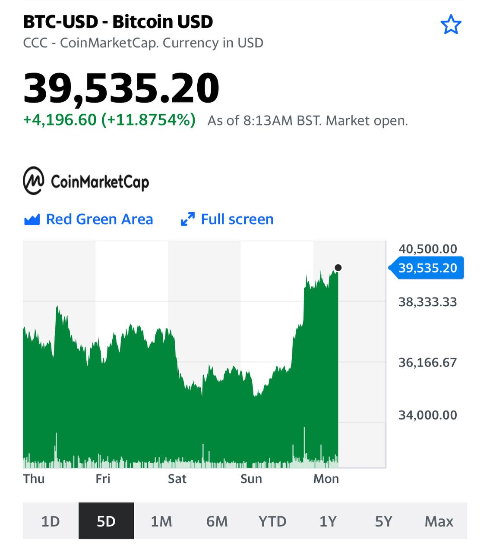Image resolution: width=490 pixels, height=552 pixels.
Task: Show the Max price history
Action: 439,521
